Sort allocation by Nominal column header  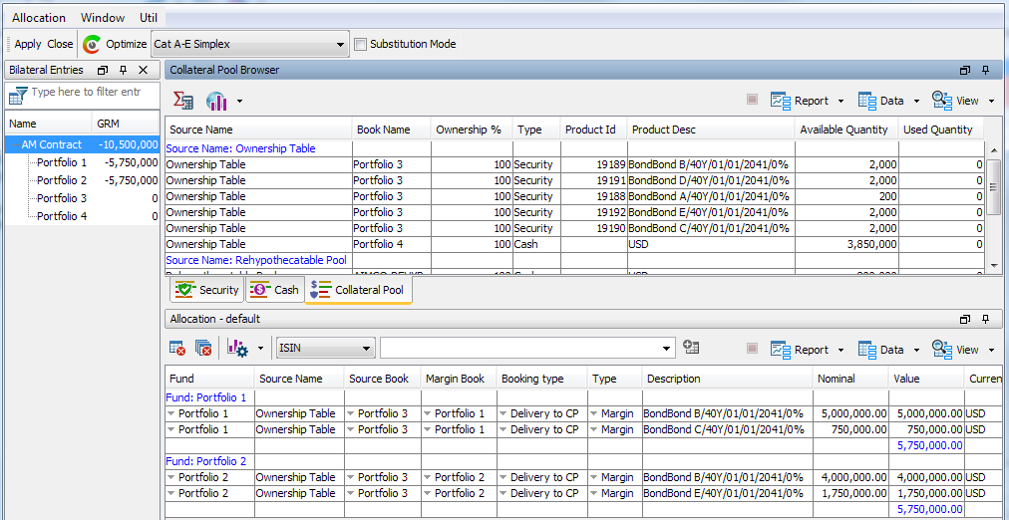pyautogui.click(x=850, y=379)
